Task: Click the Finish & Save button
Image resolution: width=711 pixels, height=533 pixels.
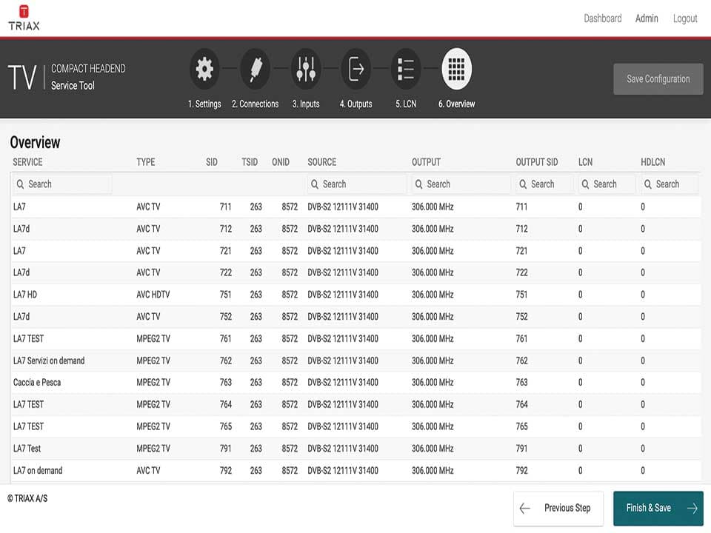Action: (x=658, y=508)
